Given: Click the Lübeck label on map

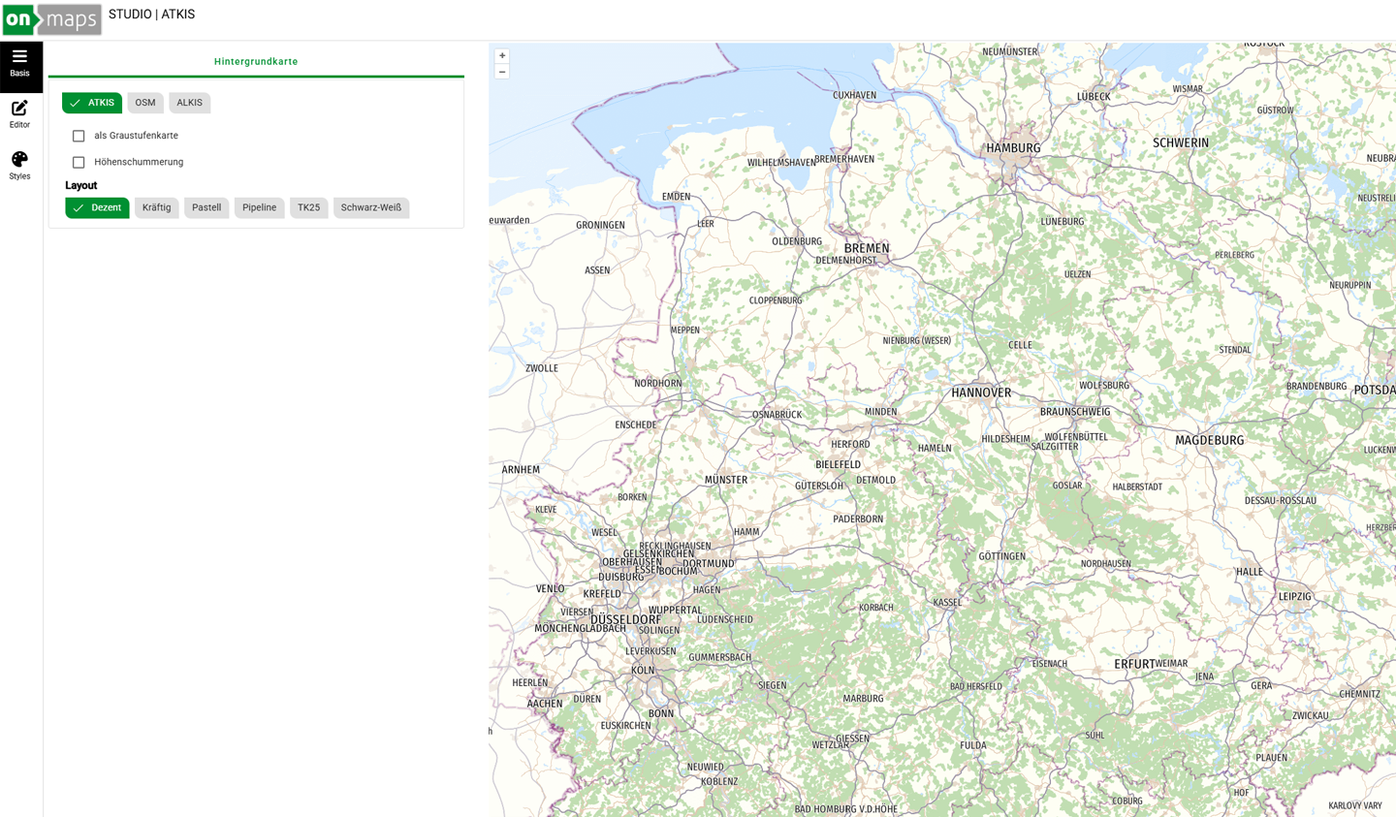Looking at the screenshot, I should click(1094, 96).
